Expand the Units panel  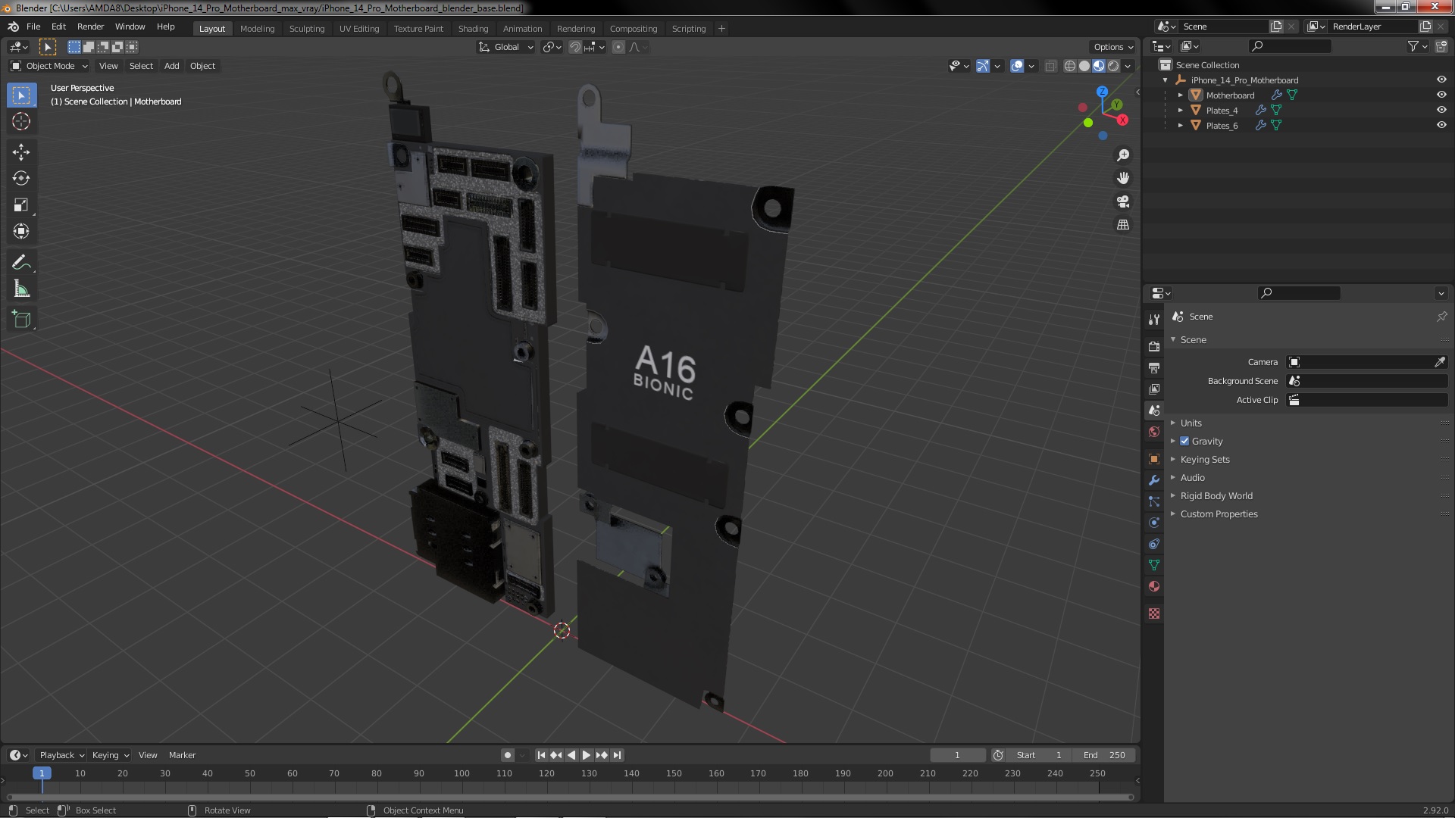[x=1191, y=423]
